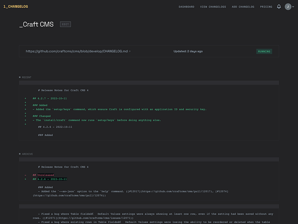Open the Pricing page

(266, 7)
